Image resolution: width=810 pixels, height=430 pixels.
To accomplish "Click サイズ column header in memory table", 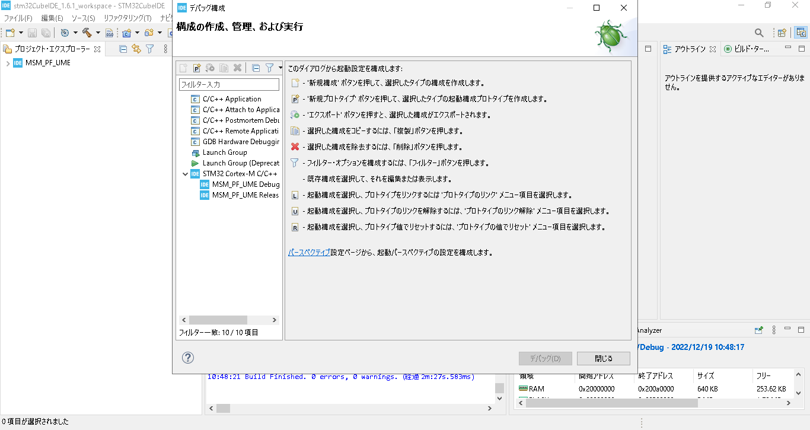I will [722, 376].
